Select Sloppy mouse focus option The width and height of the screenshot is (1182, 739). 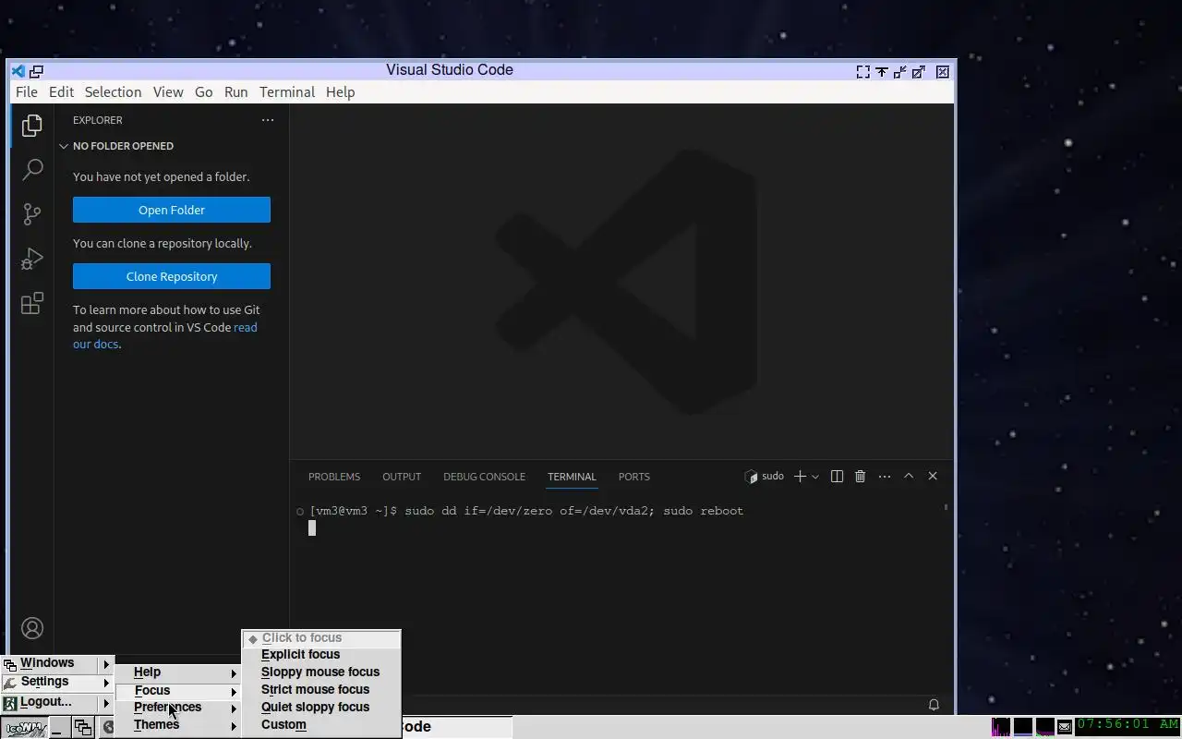(x=321, y=672)
